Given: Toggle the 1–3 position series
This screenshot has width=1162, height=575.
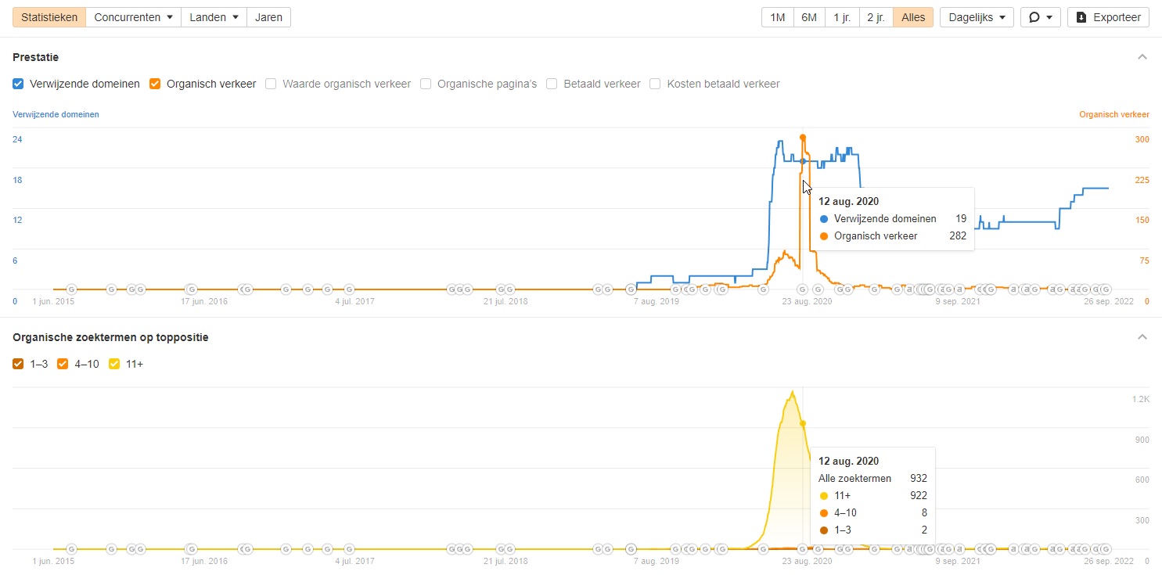Looking at the screenshot, I should click(18, 364).
